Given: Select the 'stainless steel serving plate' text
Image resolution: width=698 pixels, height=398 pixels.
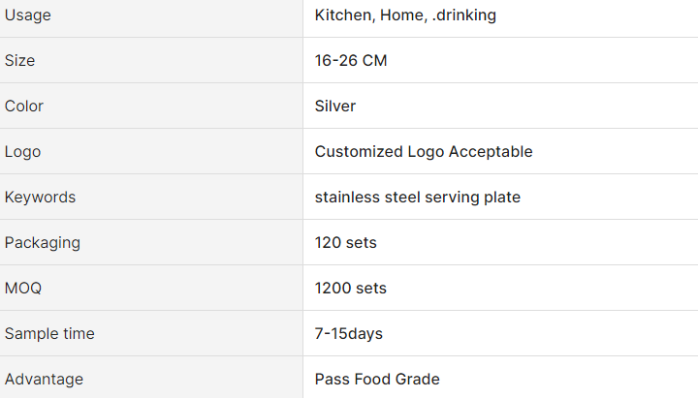Looking at the screenshot, I should coord(418,197).
